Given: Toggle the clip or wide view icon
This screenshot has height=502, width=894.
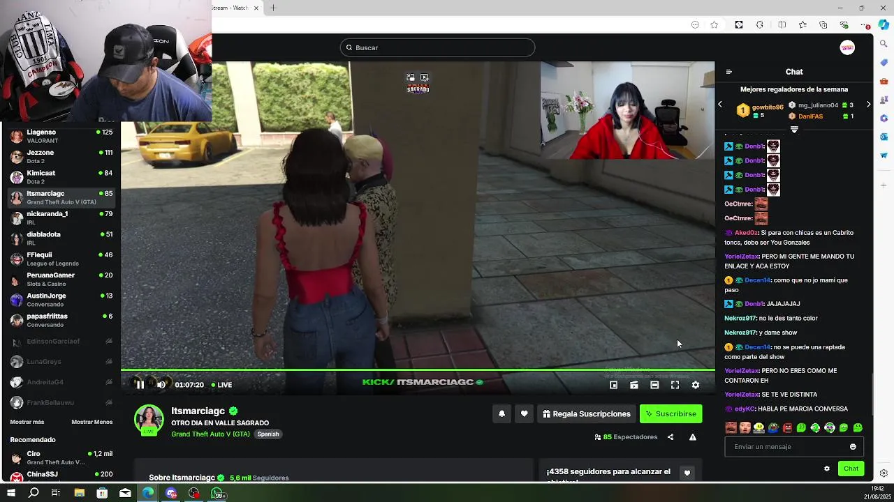Looking at the screenshot, I should (x=634, y=385).
